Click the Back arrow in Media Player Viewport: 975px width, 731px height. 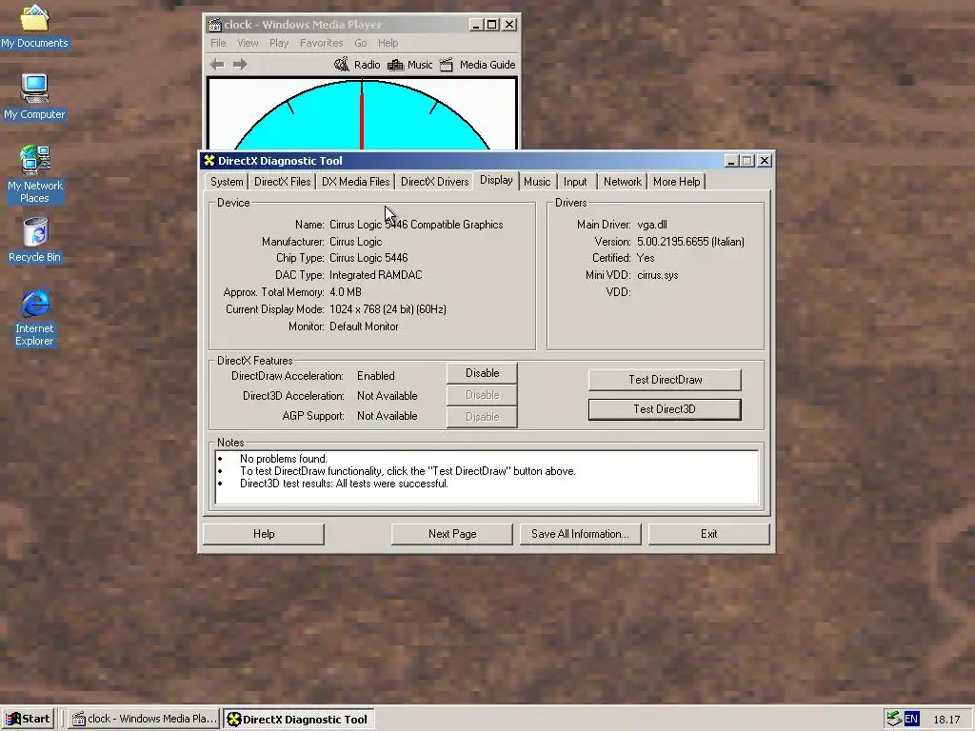[x=217, y=64]
